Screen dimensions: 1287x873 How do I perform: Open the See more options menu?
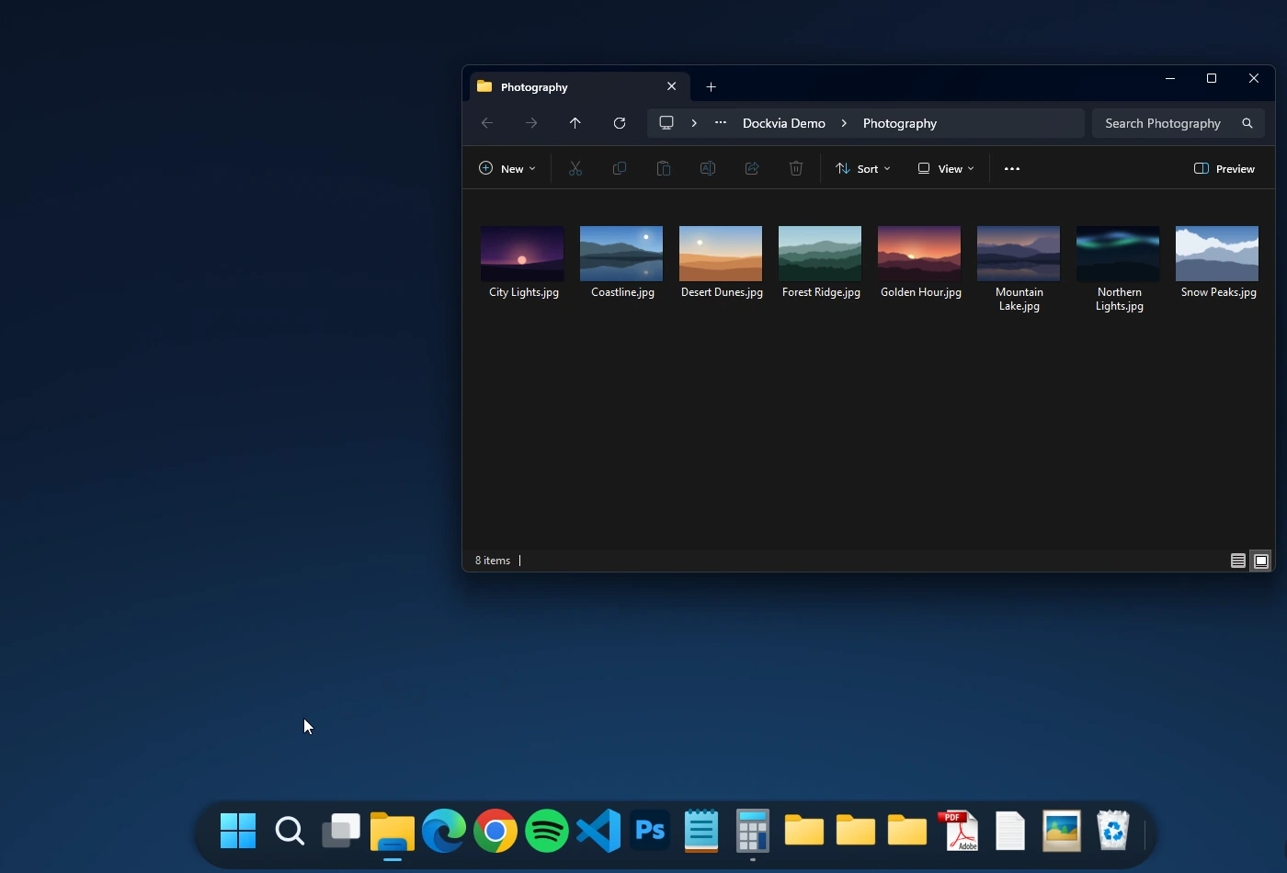1012,169
